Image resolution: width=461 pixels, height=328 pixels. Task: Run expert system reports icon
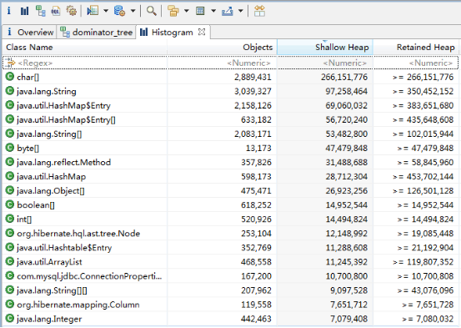93,11
